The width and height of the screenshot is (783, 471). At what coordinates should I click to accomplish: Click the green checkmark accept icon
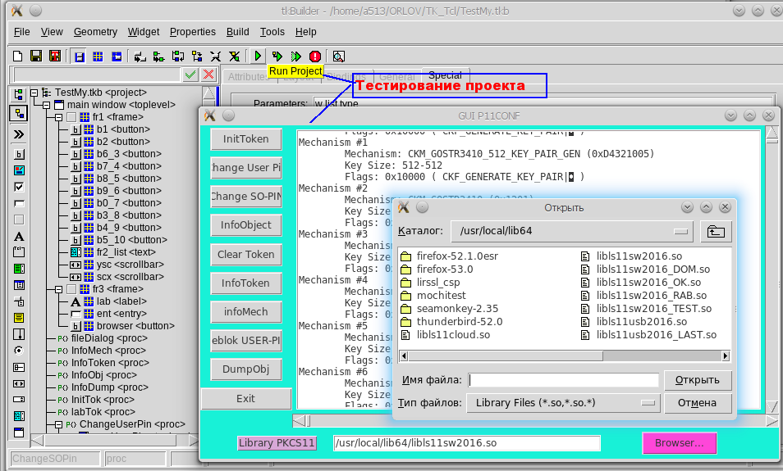pos(190,75)
